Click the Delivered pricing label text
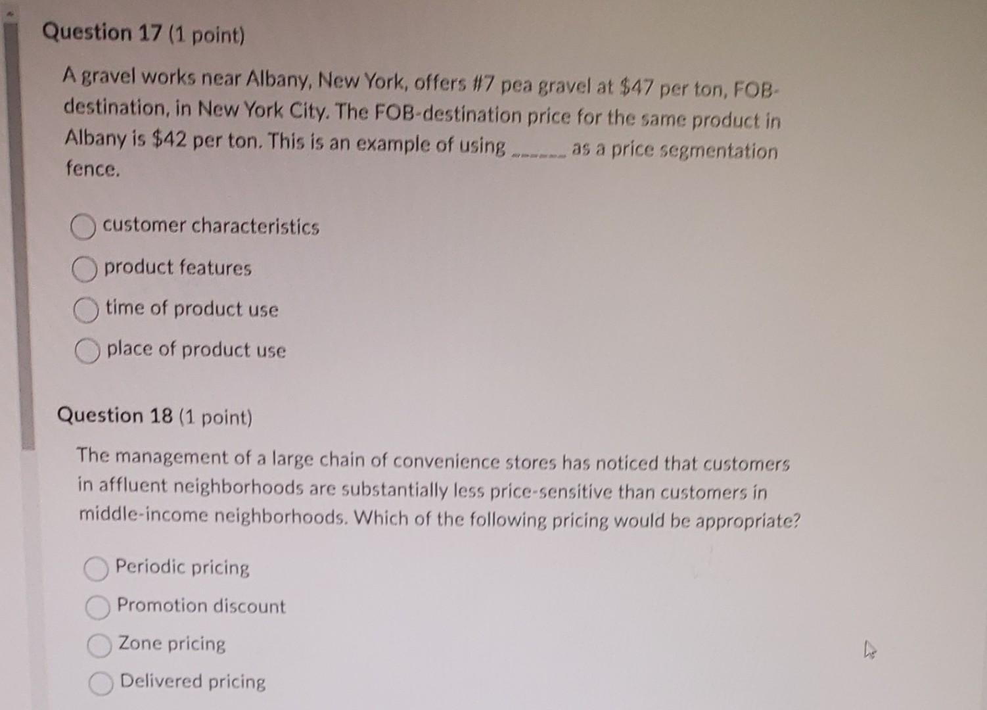 [x=192, y=682]
